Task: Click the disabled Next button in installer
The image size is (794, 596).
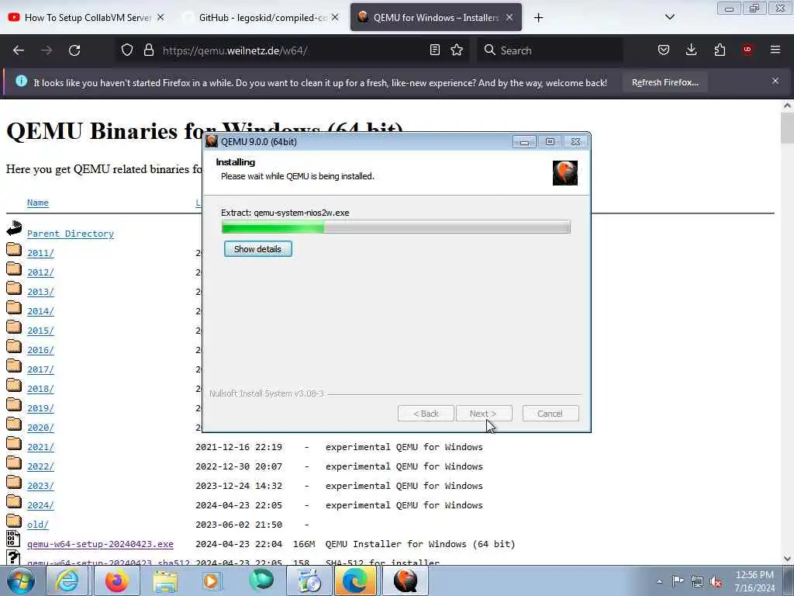Action: click(484, 414)
